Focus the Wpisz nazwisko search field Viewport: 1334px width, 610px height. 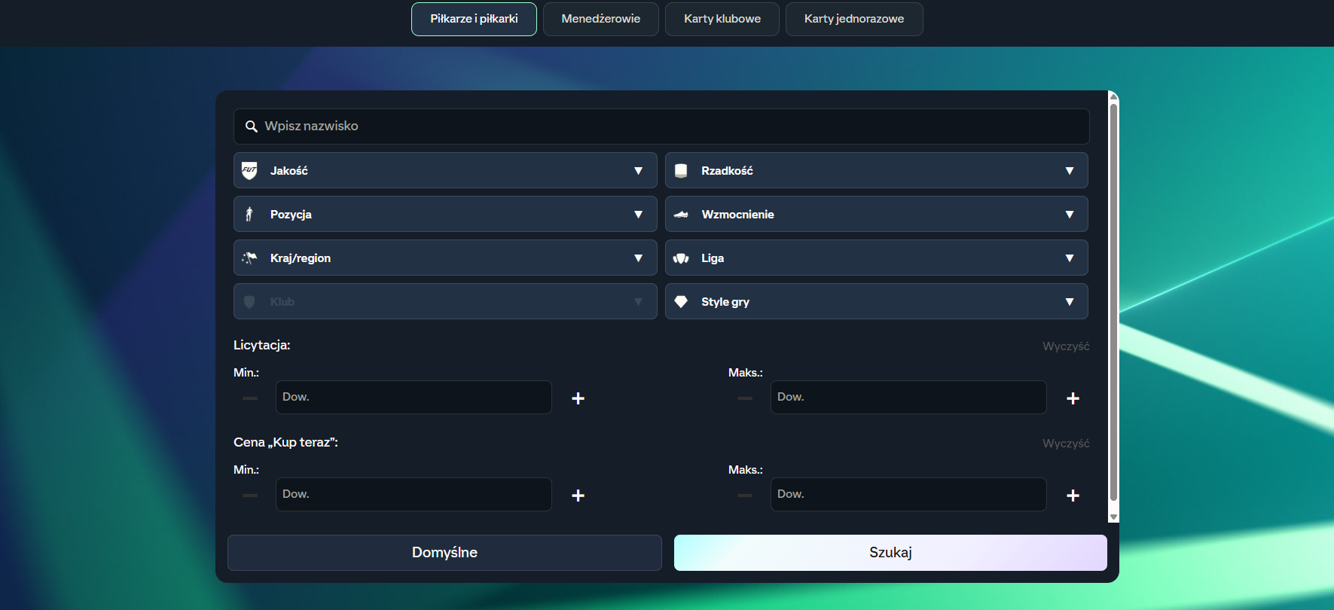click(x=661, y=127)
